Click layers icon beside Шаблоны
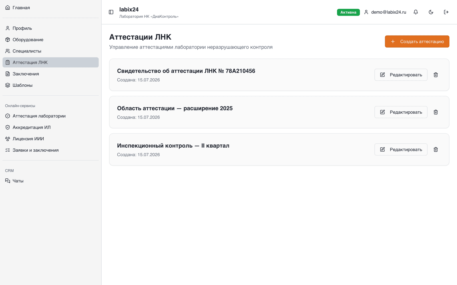Screen dimensions: 457x285 (x=8, y=85)
